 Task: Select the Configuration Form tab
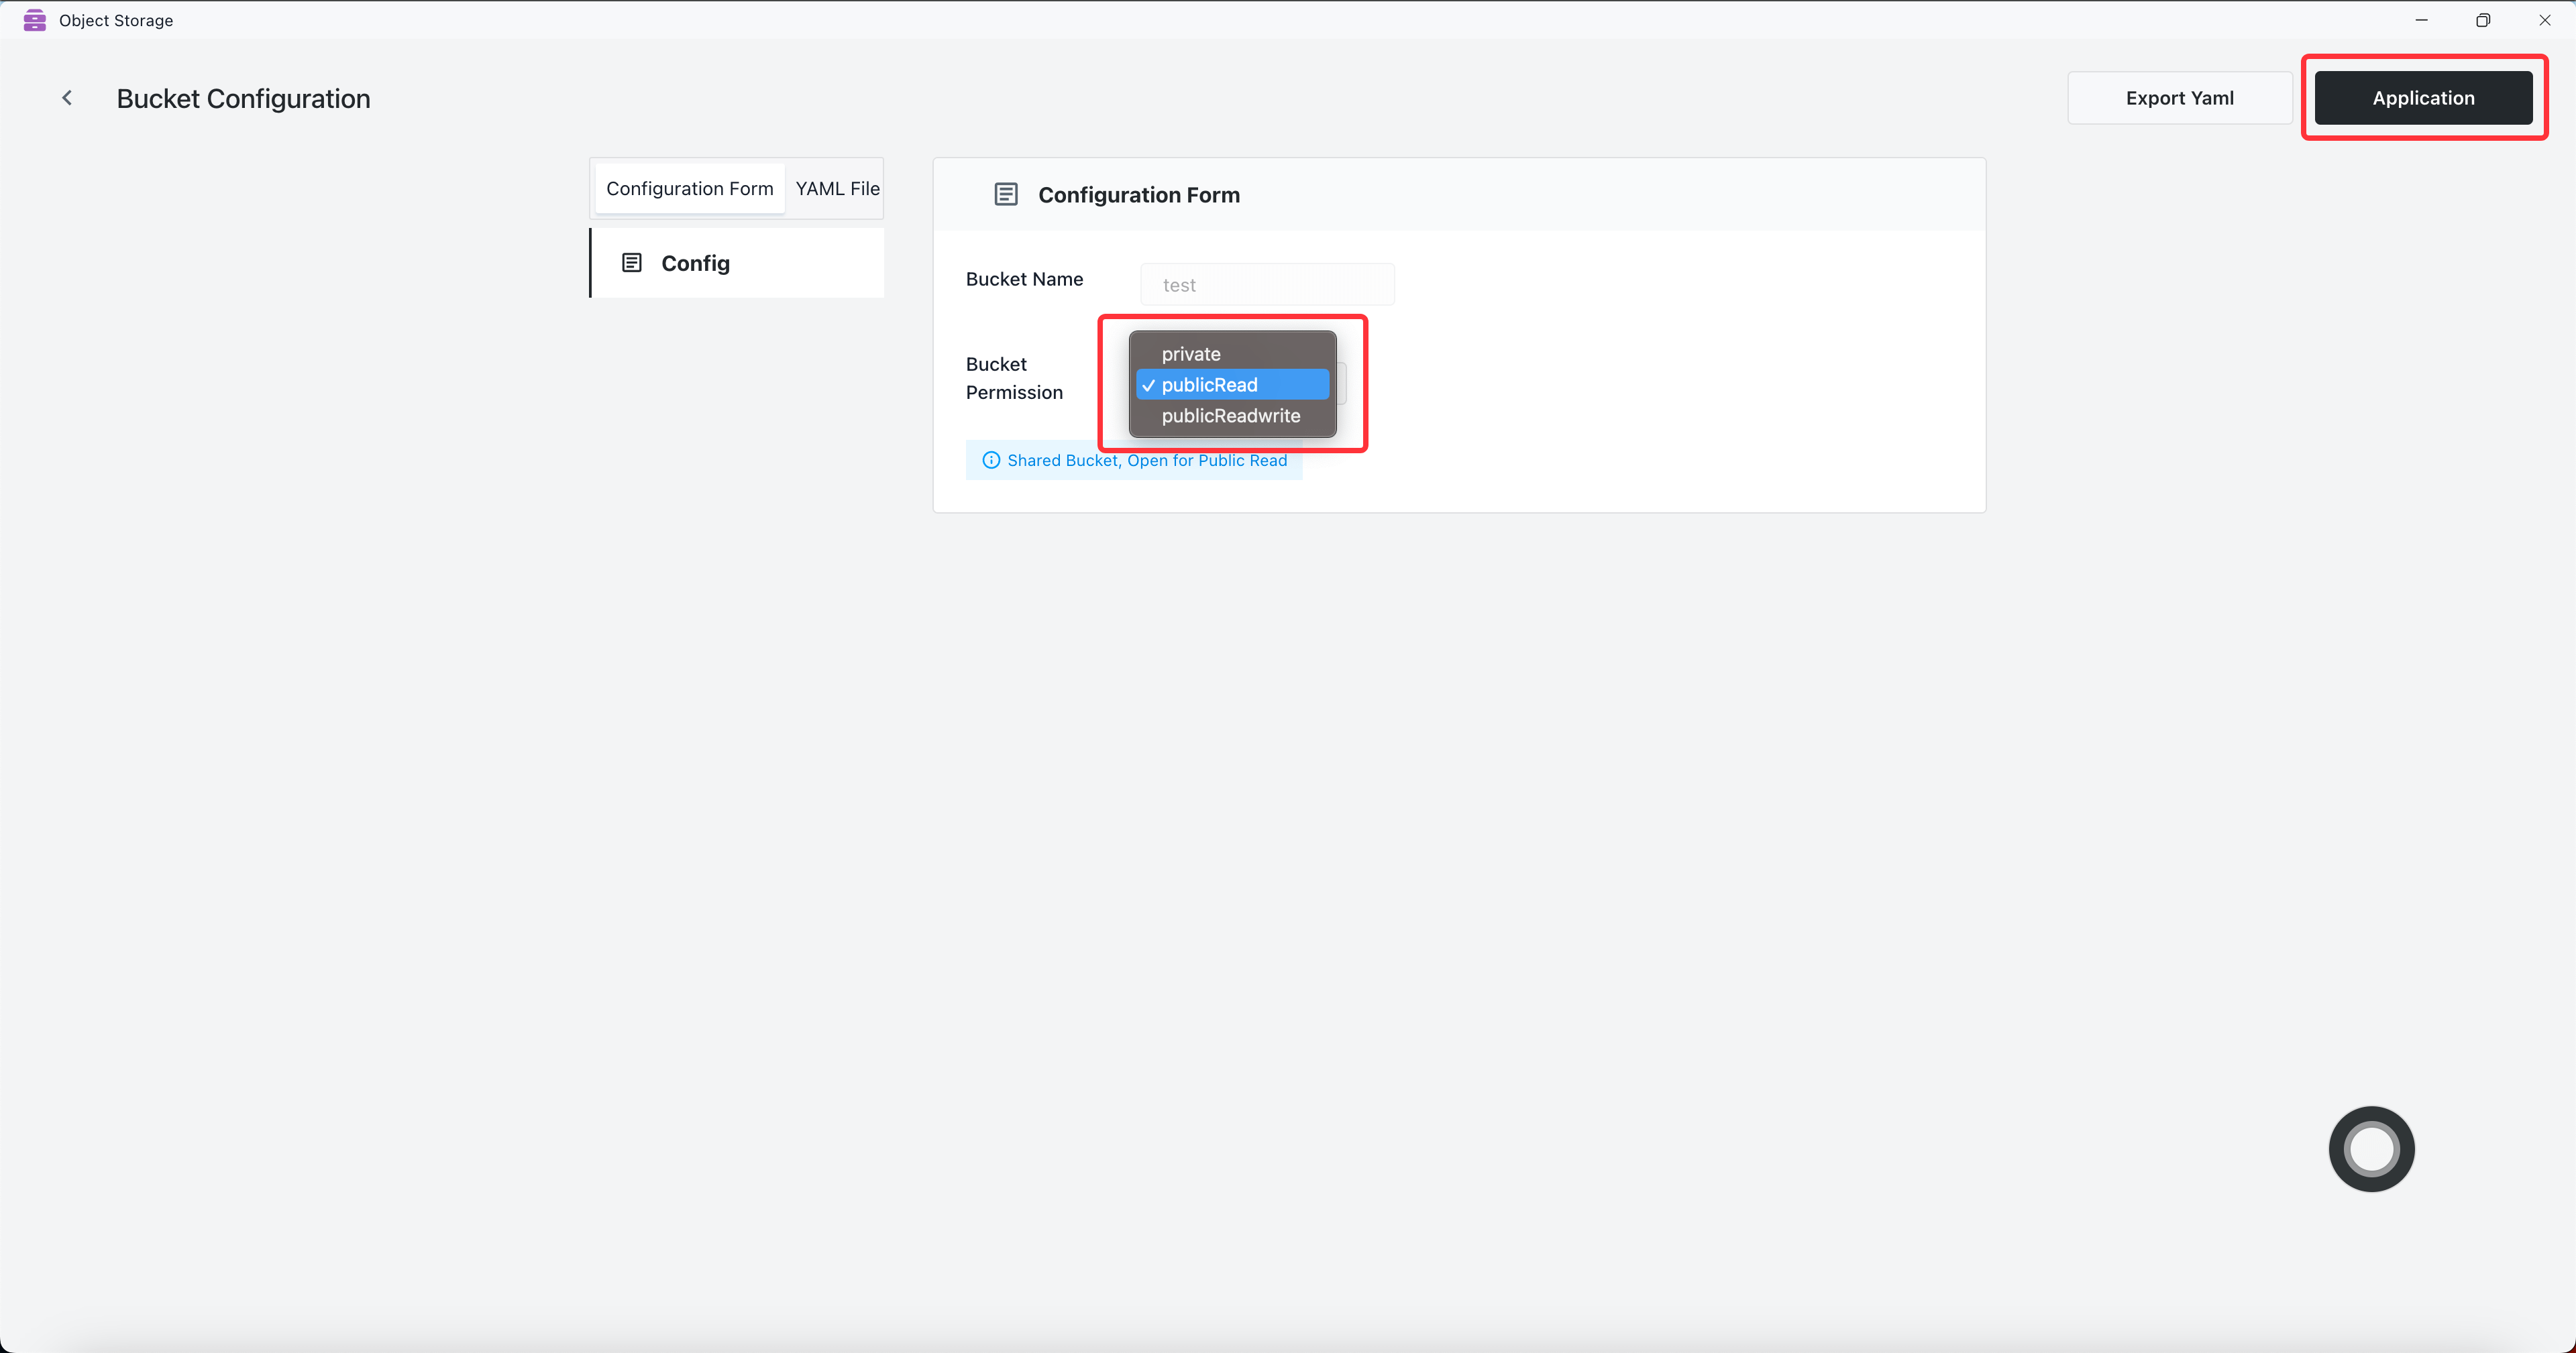click(689, 189)
